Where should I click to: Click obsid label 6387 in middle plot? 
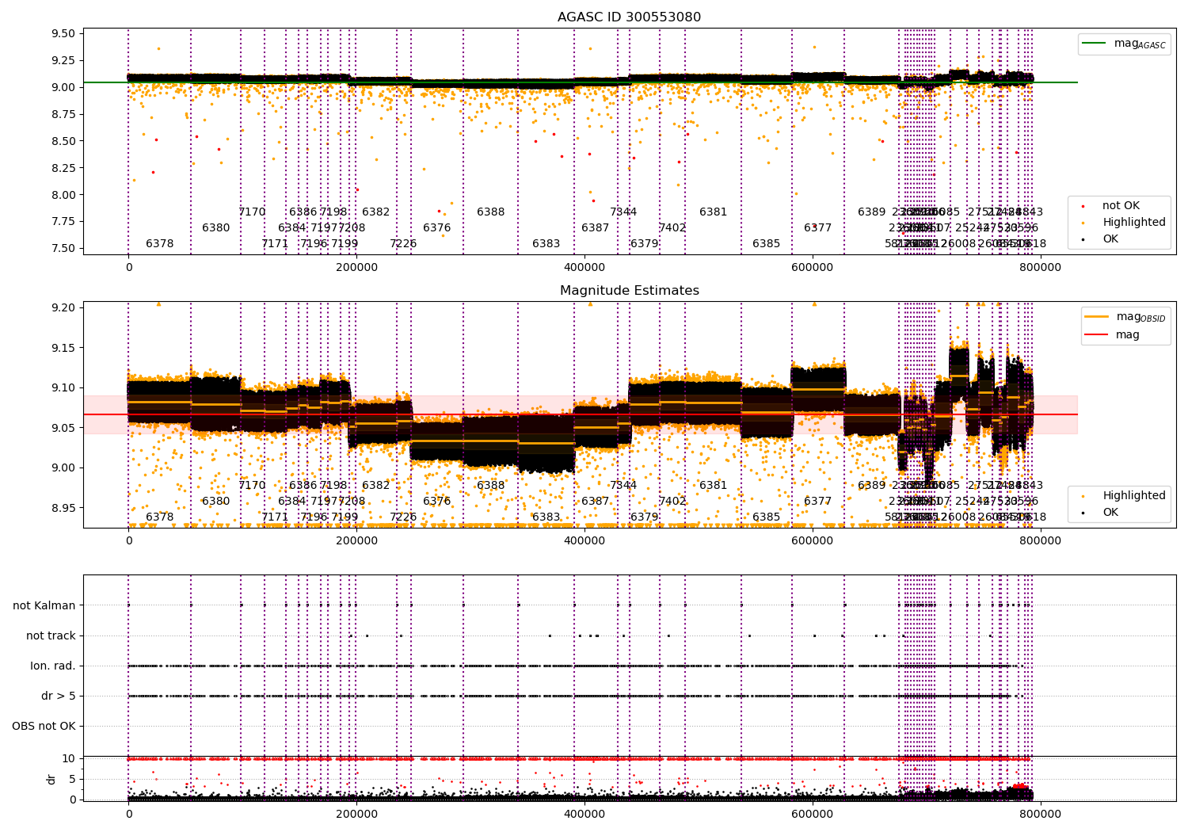pyautogui.click(x=596, y=502)
